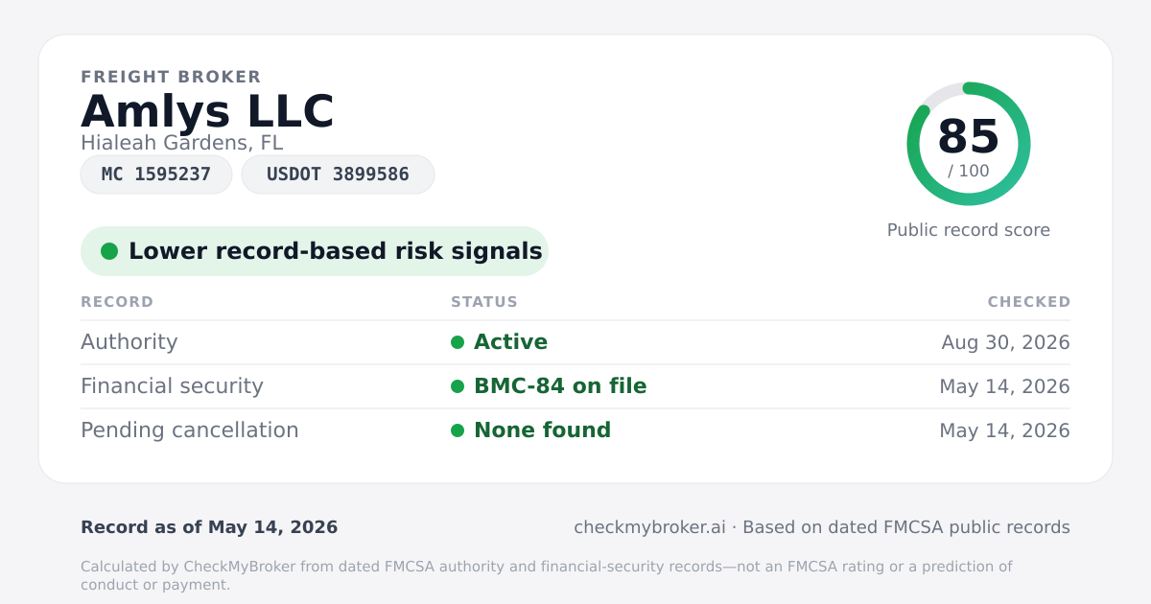Screen dimensions: 1151x604
Task: Select the Financial security record row
Action: (x=575, y=386)
